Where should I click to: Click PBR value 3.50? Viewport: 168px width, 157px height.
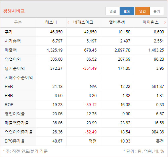click(58, 96)
